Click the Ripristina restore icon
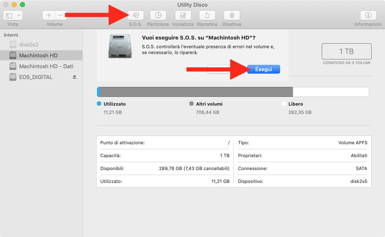Screen dimensions: 385x237 pos(207,15)
